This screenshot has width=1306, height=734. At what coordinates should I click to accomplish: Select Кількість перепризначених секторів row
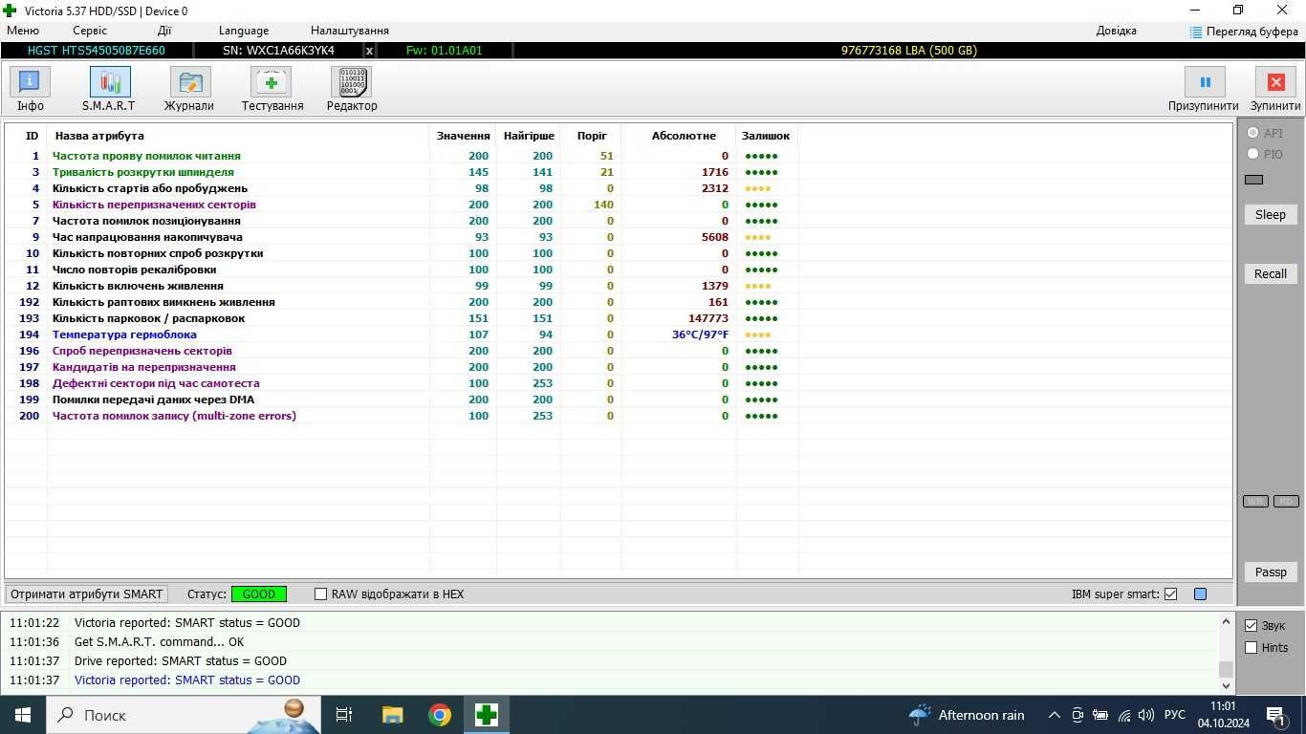tap(402, 205)
